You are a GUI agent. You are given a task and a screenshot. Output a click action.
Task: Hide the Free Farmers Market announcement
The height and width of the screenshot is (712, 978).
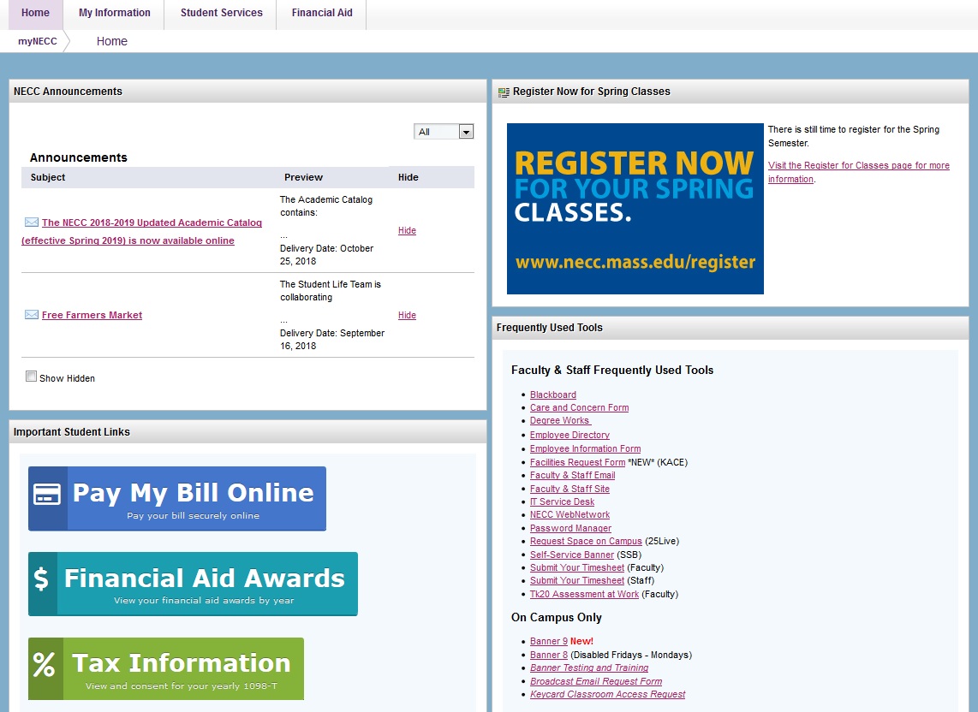(407, 315)
